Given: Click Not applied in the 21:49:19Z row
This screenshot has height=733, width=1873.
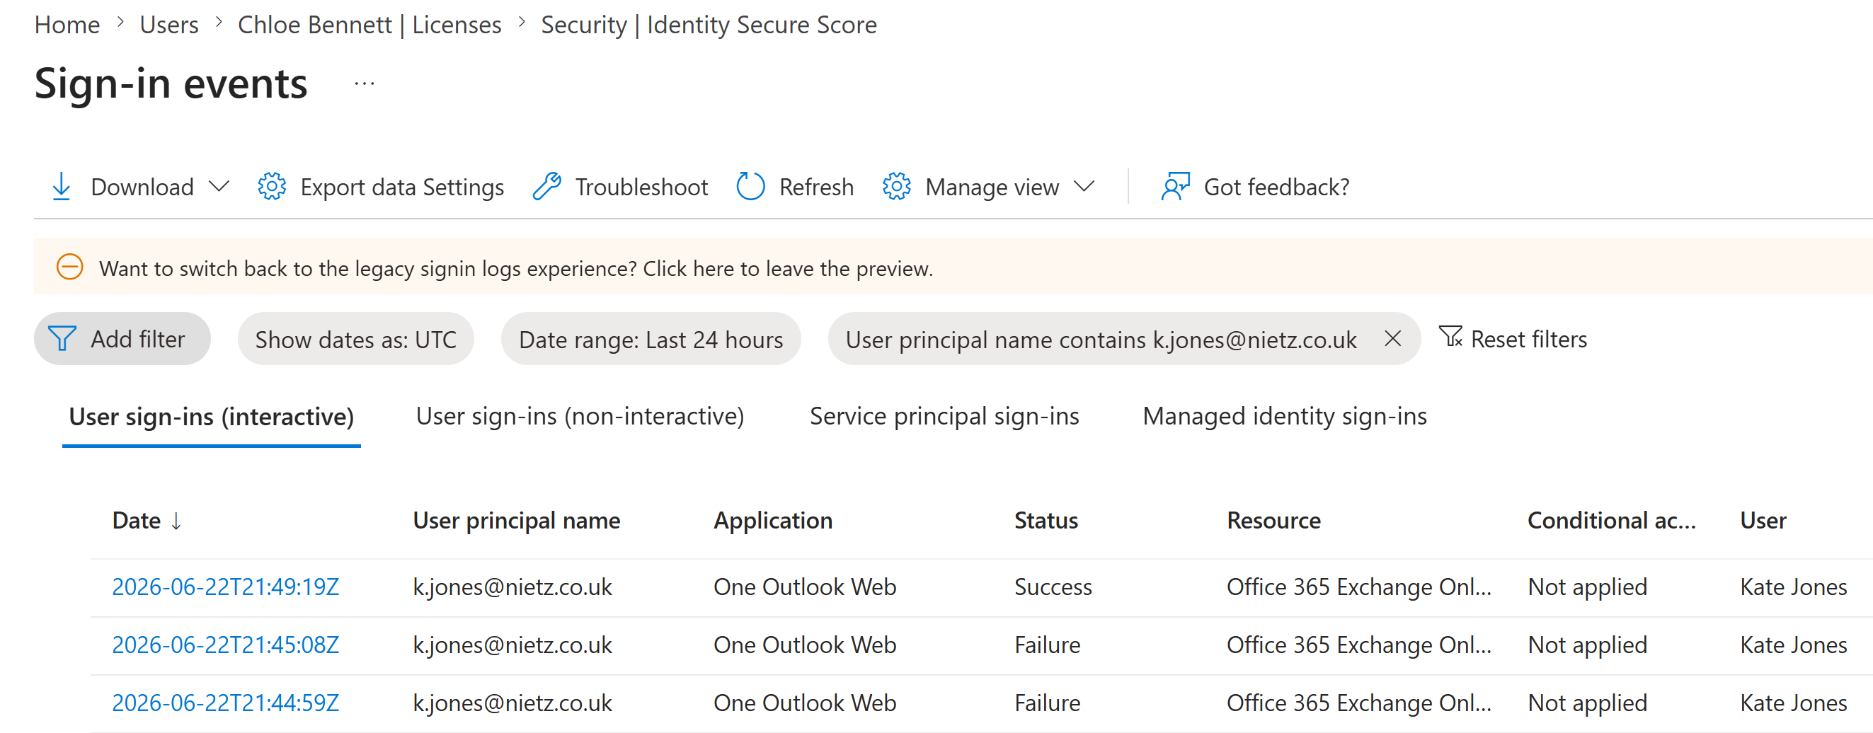Looking at the screenshot, I should click(x=1587, y=587).
